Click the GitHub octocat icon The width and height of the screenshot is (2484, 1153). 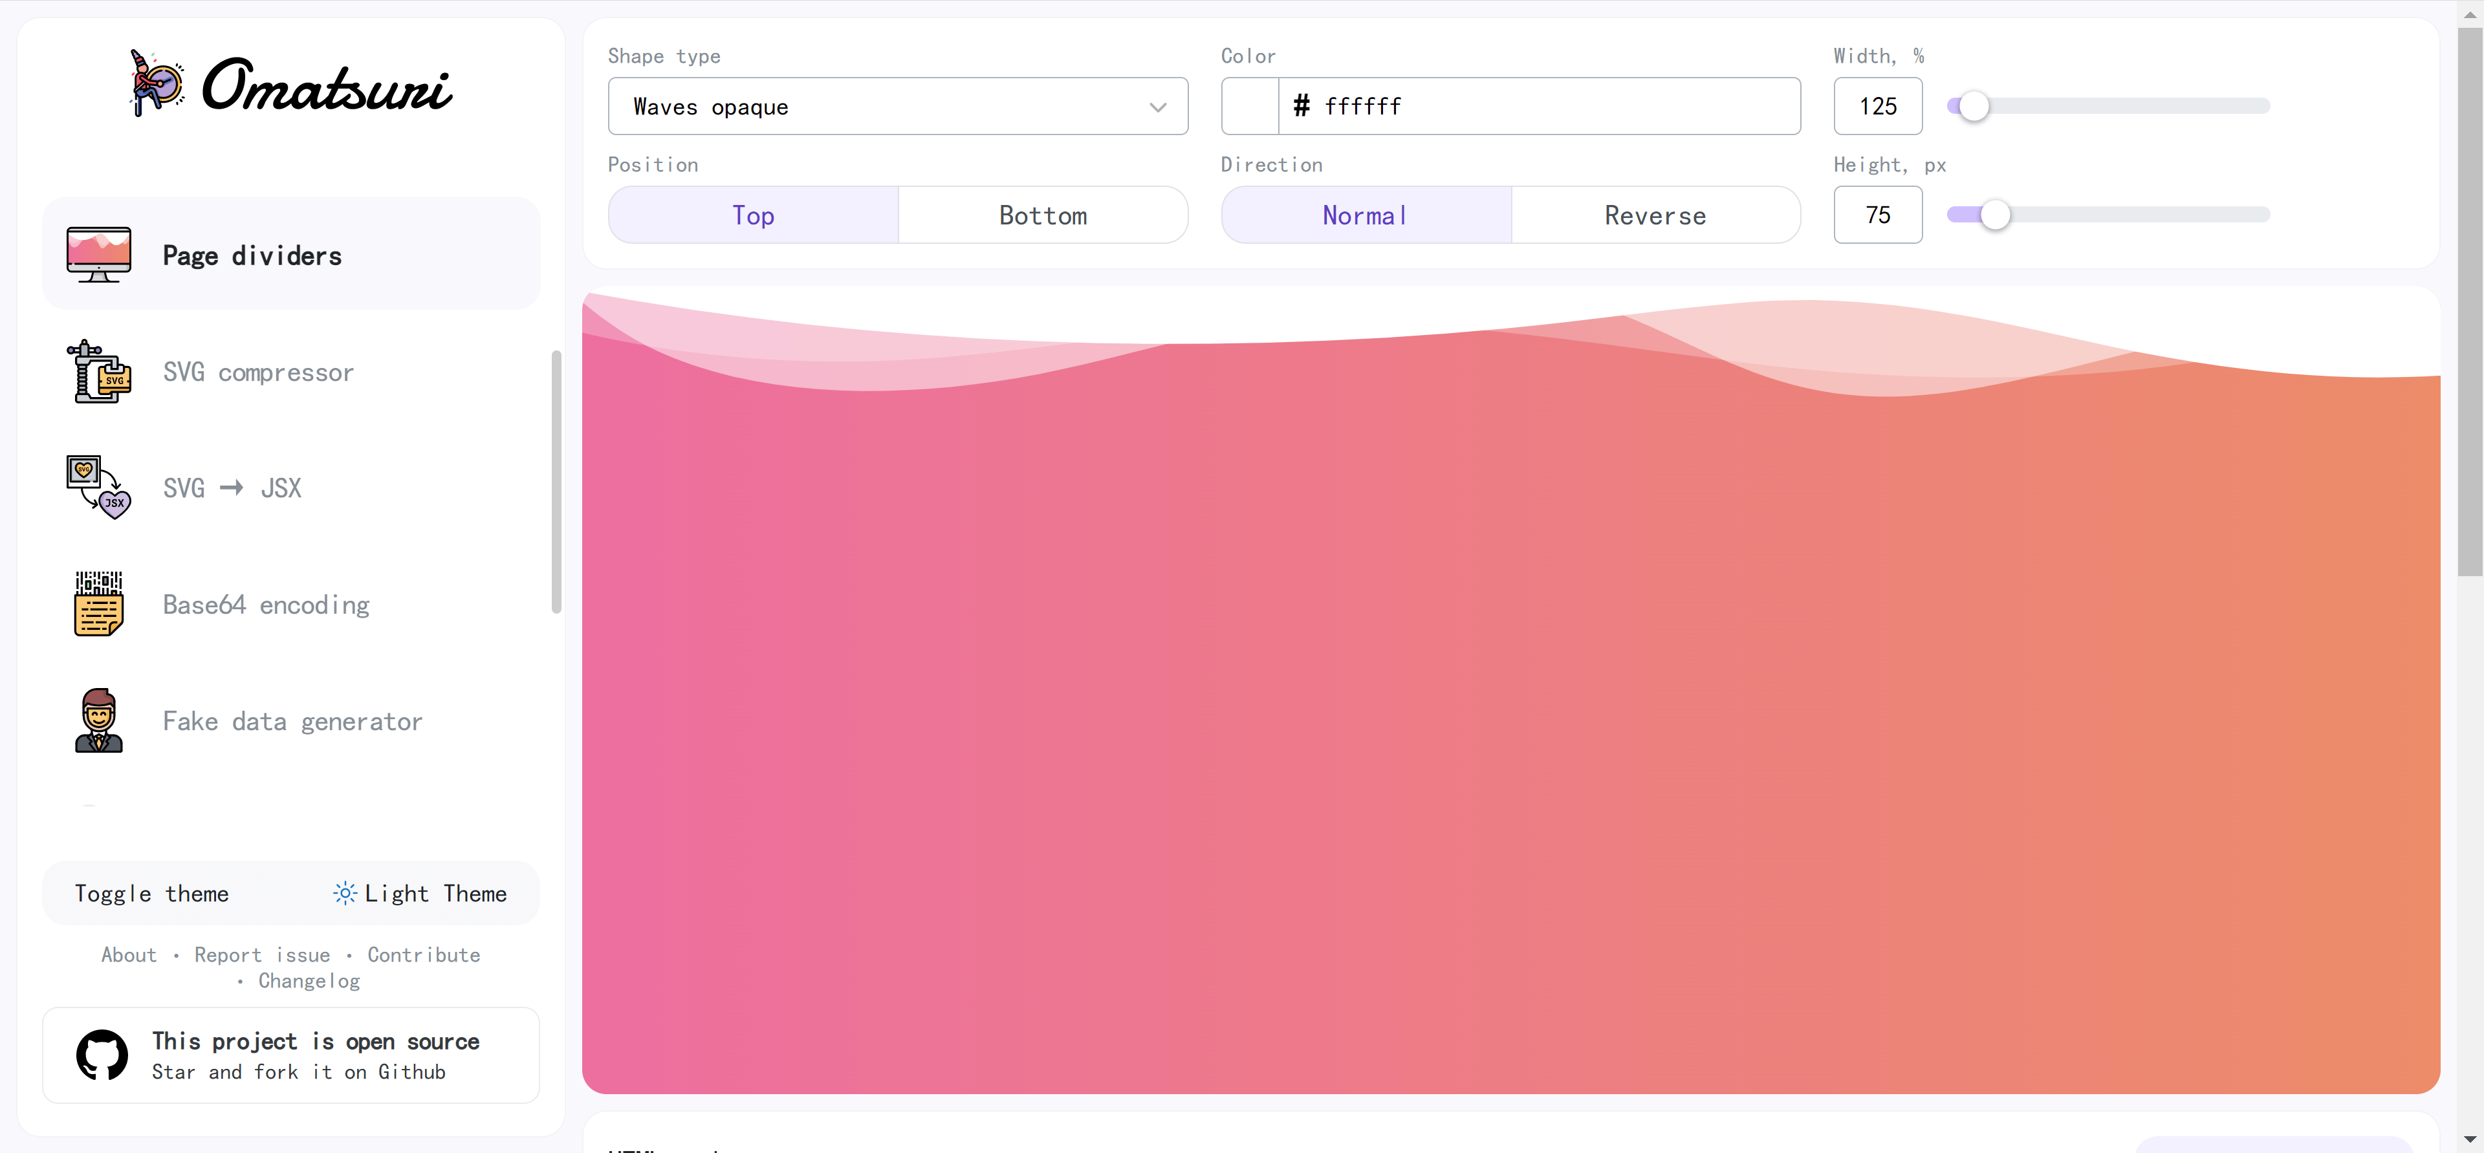pos(102,1055)
